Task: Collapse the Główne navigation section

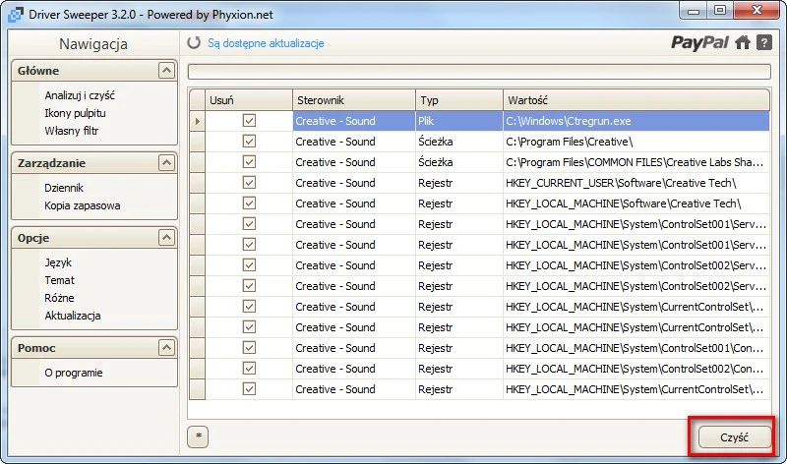Action: (x=166, y=71)
